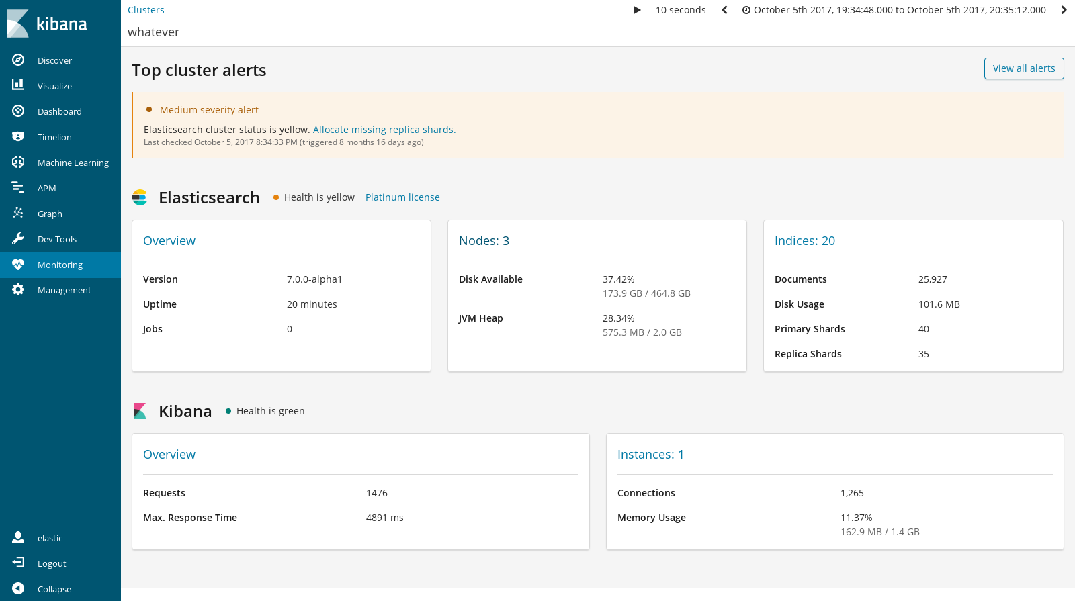This screenshot has width=1075, height=601.
Task: Click the Connections value 1,265
Action: coord(852,493)
